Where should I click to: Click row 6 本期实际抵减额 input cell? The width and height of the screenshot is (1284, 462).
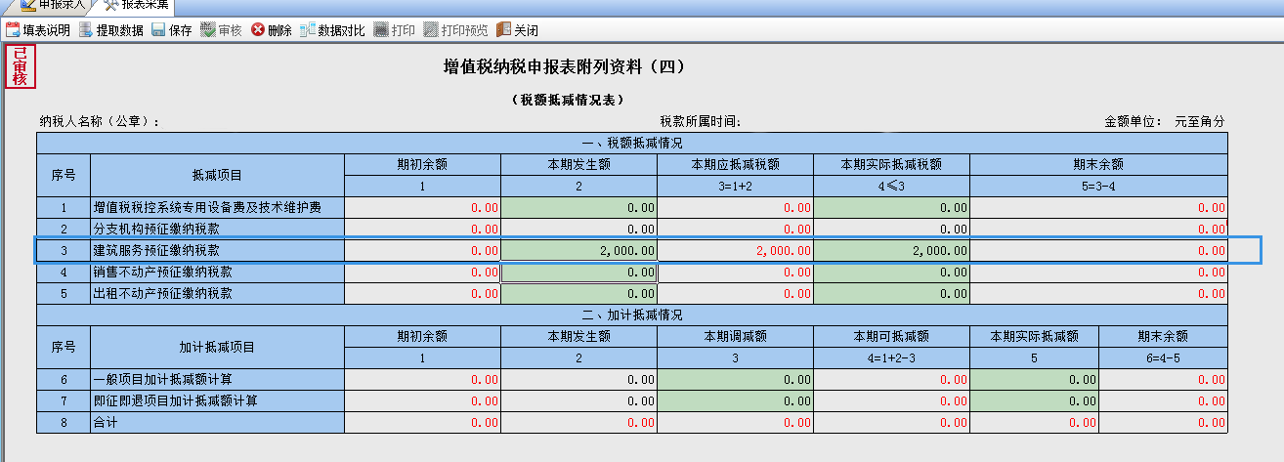[x=1034, y=379]
